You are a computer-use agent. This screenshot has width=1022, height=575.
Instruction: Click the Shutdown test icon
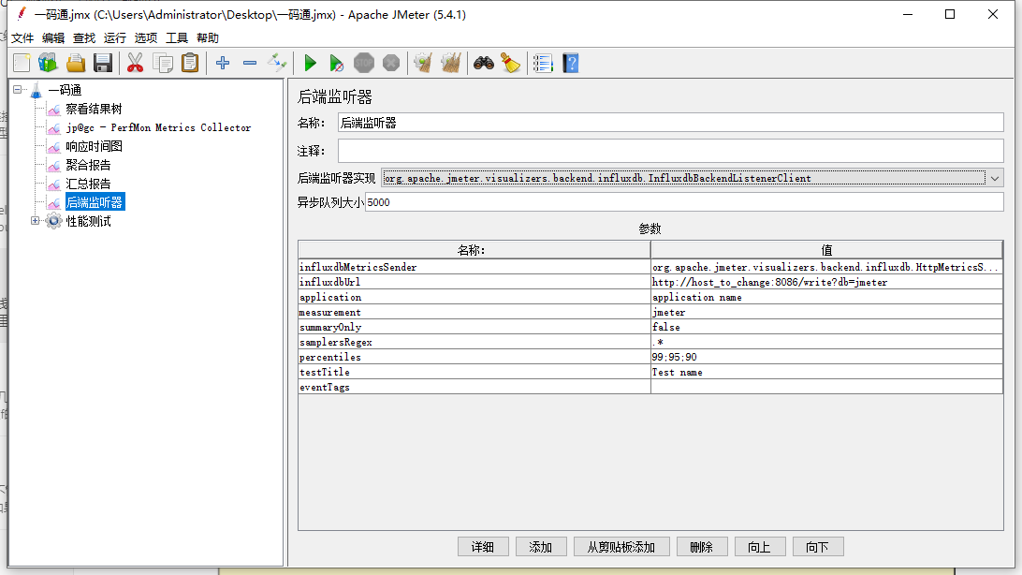point(391,64)
